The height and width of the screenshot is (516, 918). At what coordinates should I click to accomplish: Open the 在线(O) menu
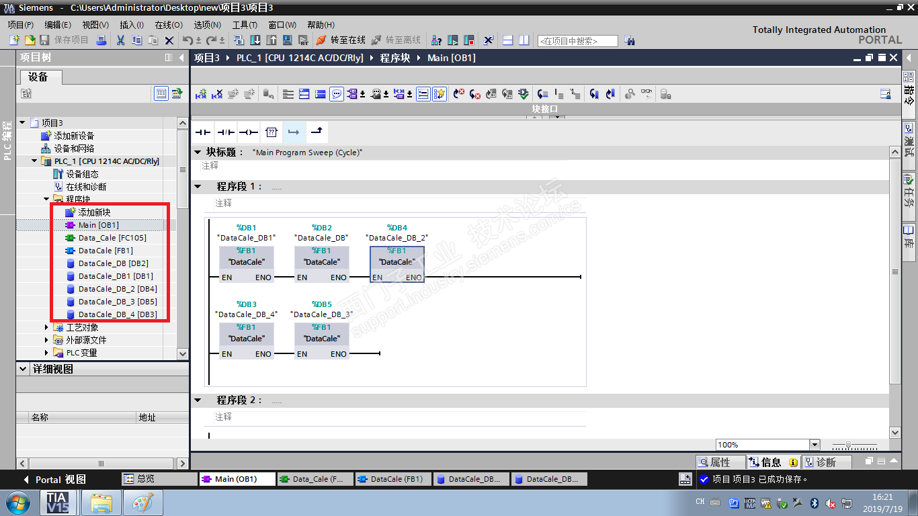coord(169,25)
